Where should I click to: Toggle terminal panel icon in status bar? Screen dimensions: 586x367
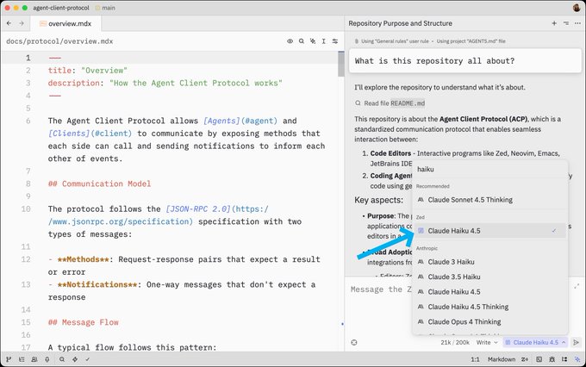(x=539, y=359)
